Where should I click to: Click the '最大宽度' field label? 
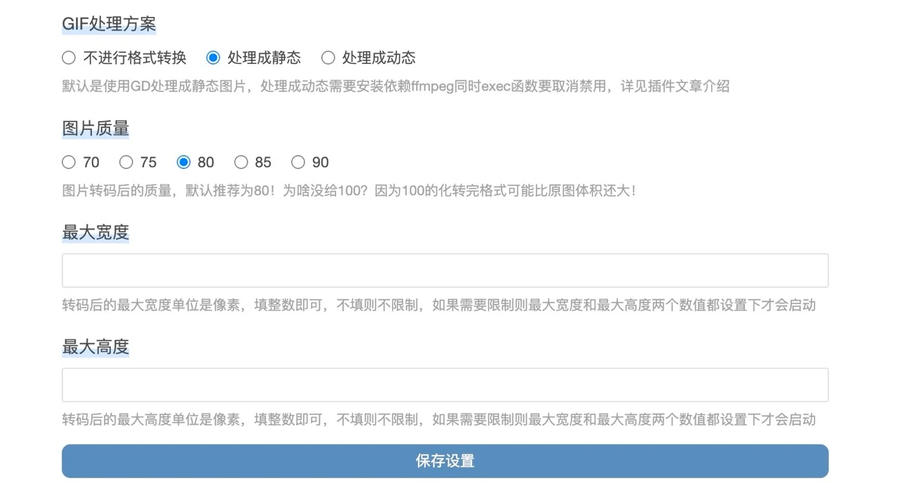point(95,232)
